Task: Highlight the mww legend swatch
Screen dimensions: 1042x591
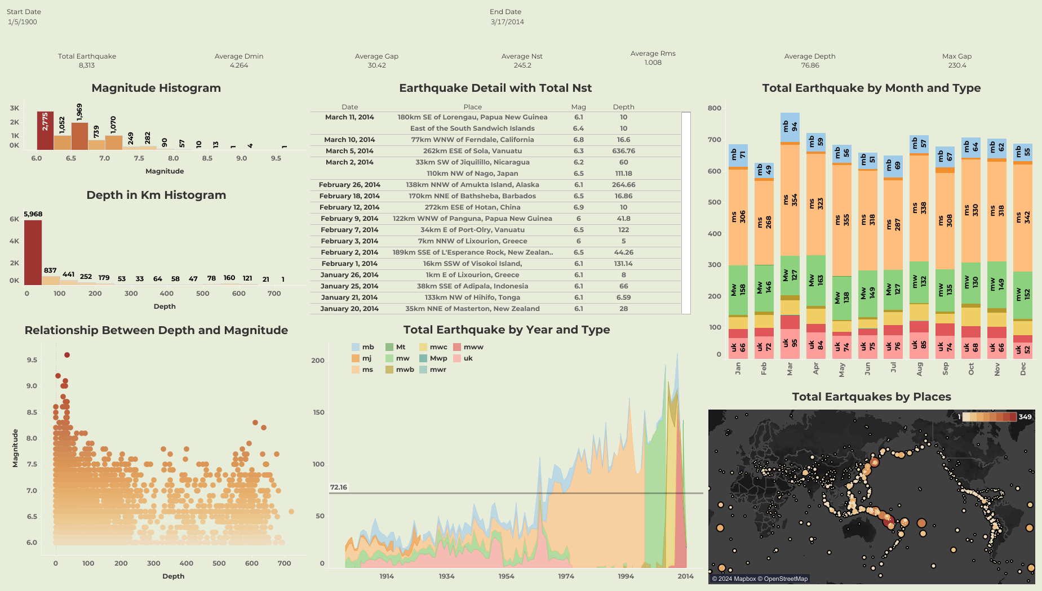Action: coord(457,347)
